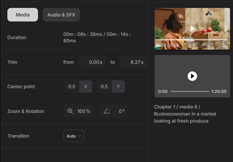Click the zoom magnifier icon
Screen dimensions: 233x162
point(70,111)
